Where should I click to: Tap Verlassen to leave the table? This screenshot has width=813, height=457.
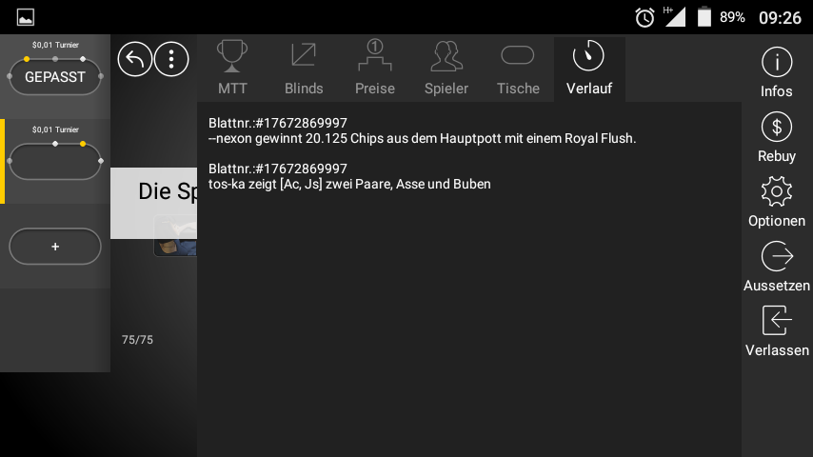[x=776, y=332]
